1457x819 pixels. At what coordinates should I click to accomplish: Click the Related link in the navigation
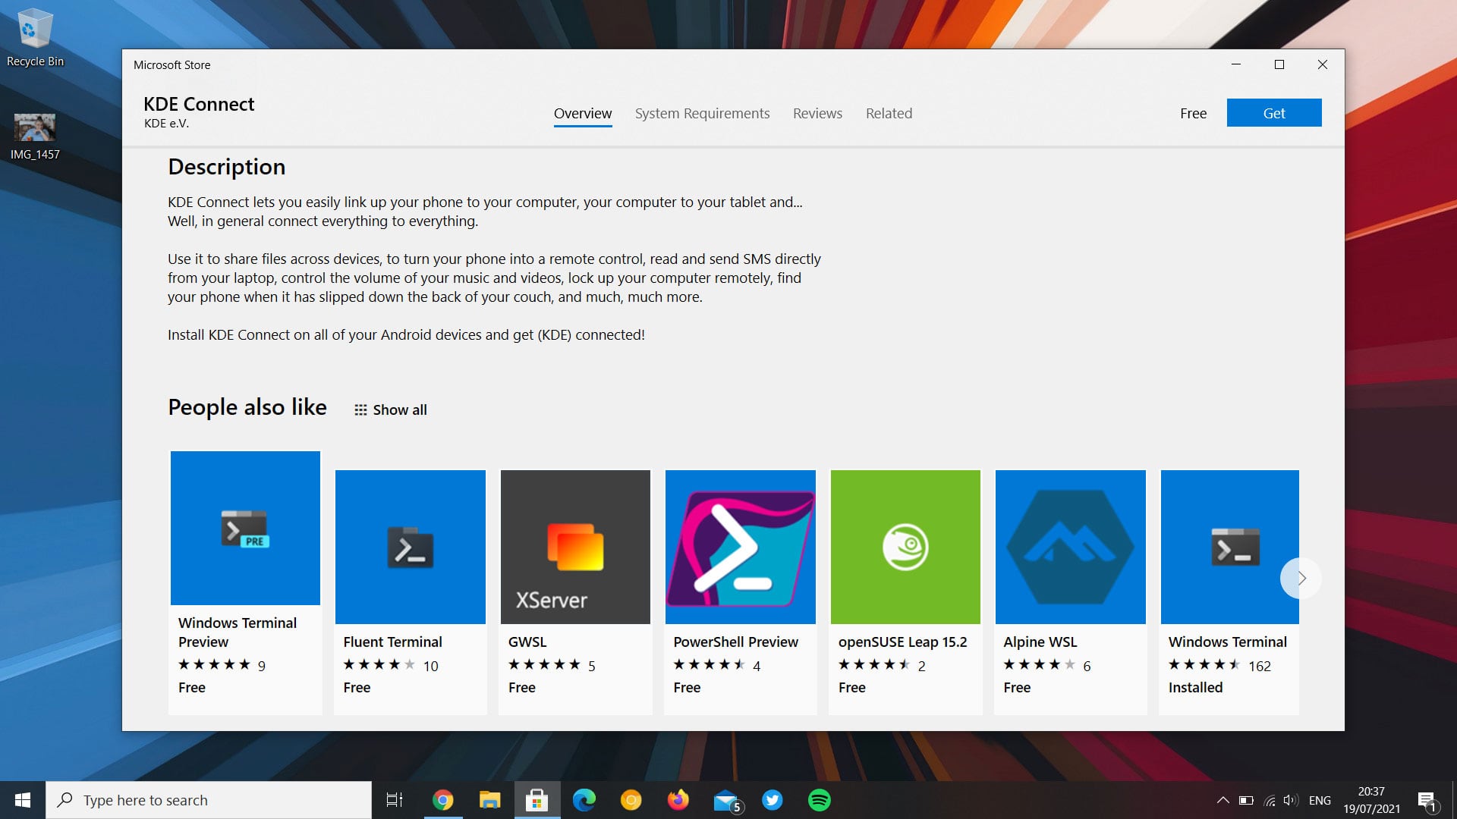point(889,113)
